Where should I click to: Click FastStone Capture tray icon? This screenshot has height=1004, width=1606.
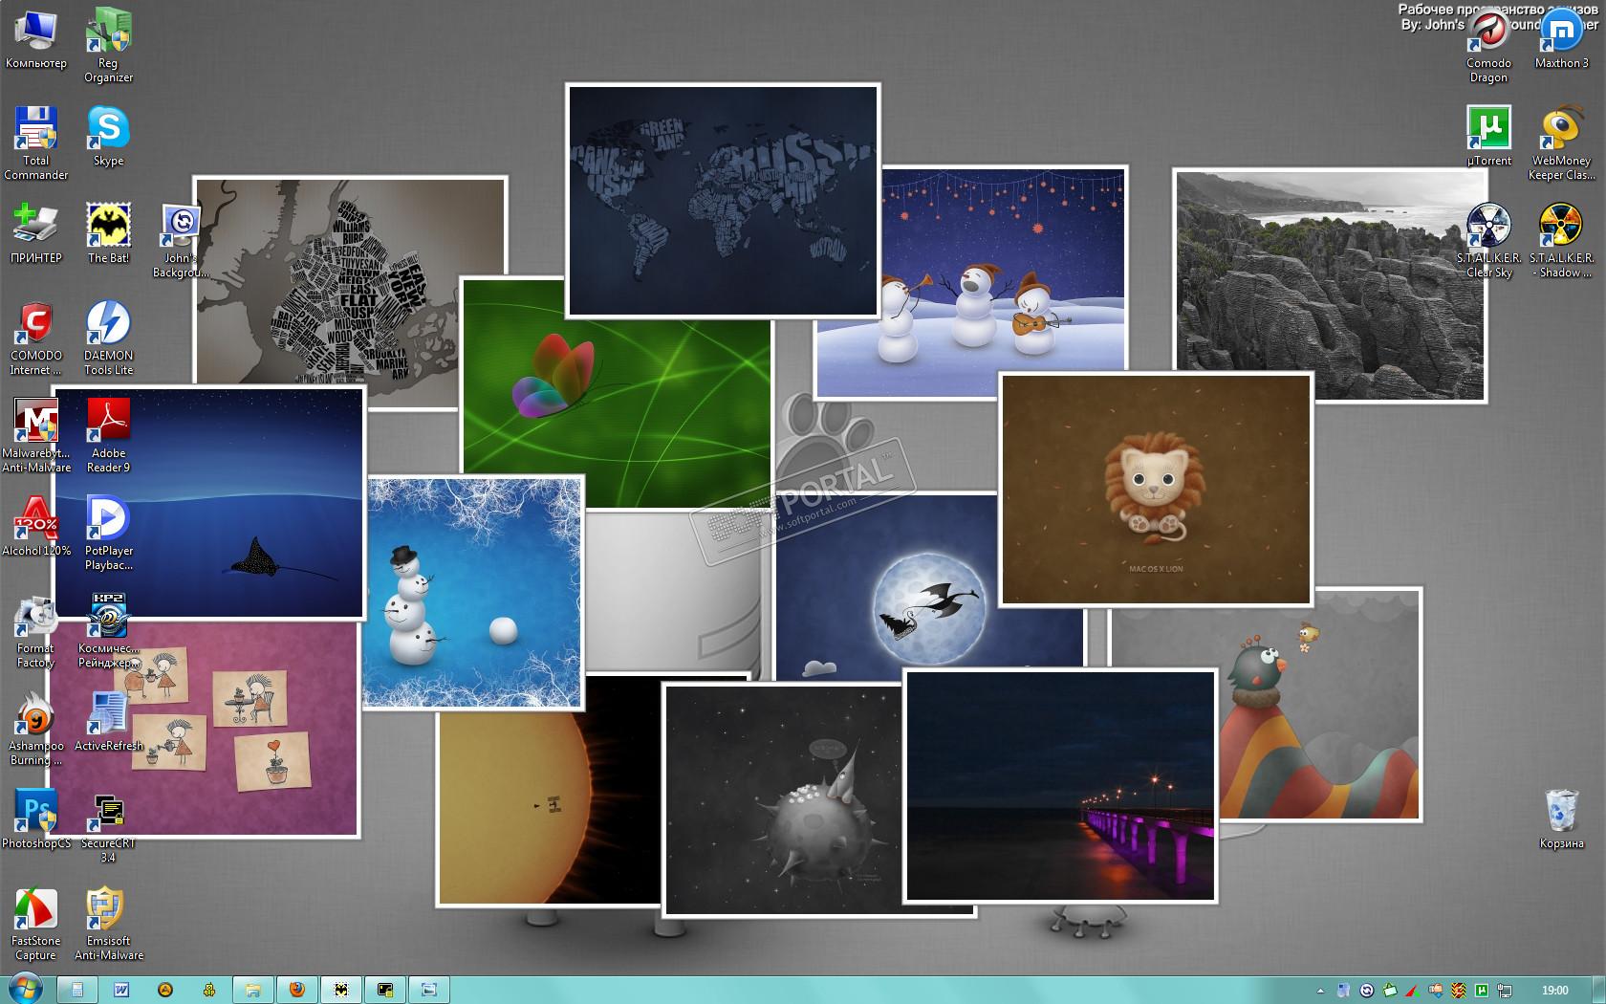[x=1413, y=991]
